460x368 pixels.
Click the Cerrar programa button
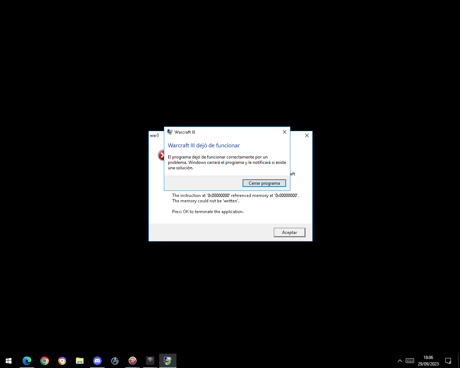(x=264, y=183)
